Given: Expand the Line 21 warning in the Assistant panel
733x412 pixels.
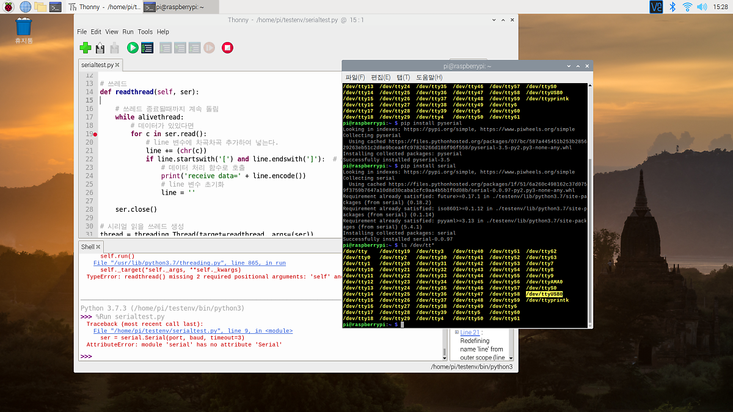Looking at the screenshot, I should point(457,332).
